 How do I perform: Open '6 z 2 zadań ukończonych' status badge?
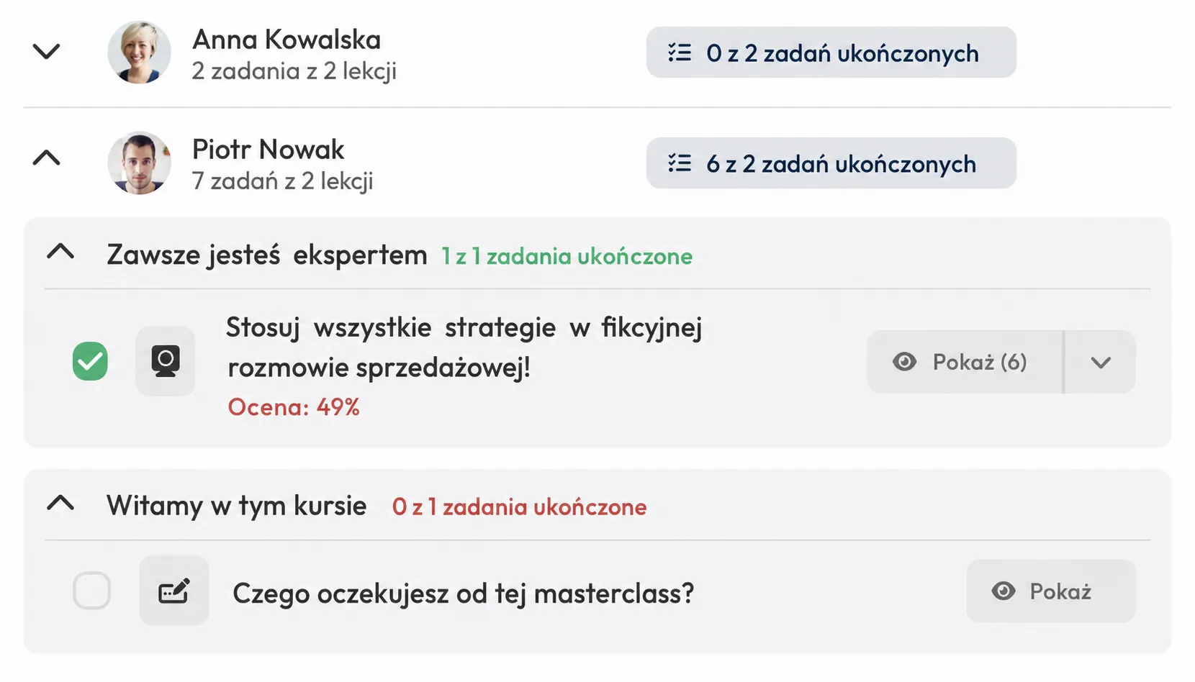(831, 163)
